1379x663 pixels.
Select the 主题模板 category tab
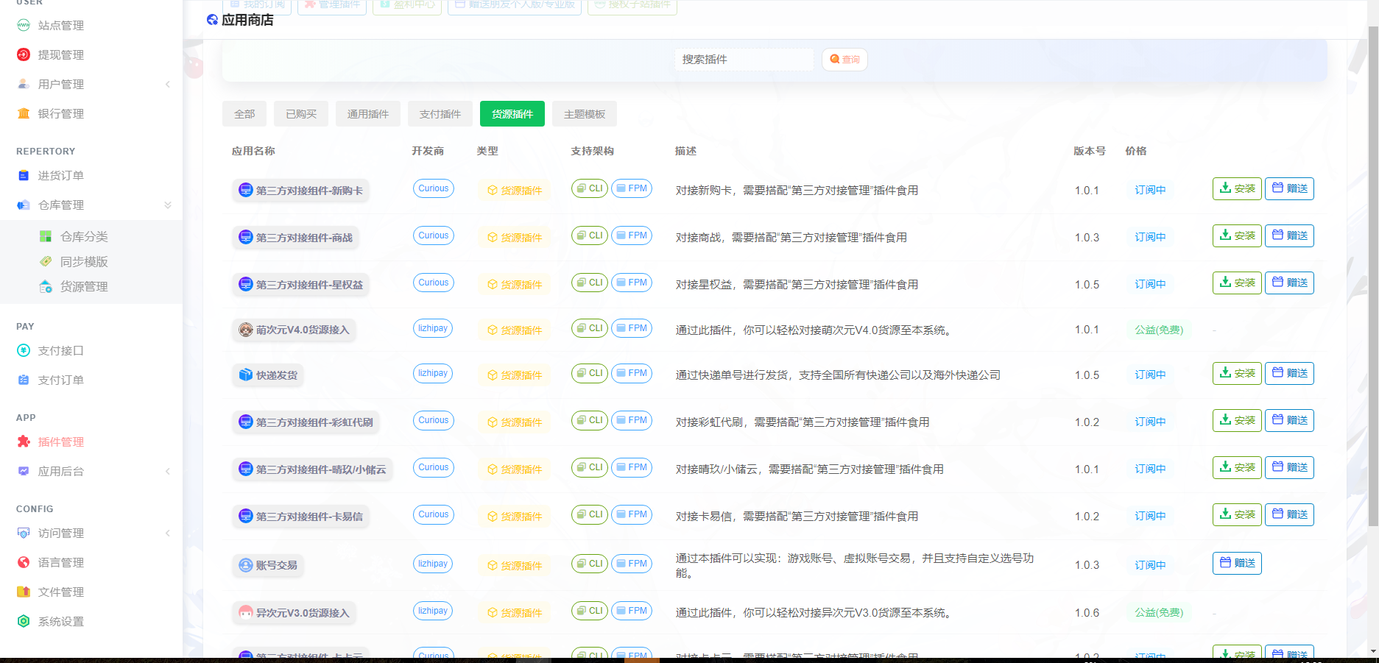coord(584,114)
